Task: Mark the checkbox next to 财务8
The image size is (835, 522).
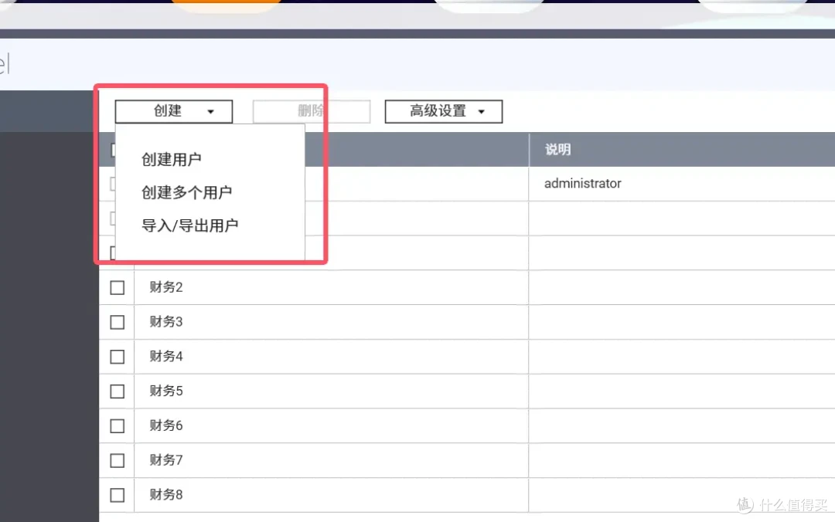Action: (118, 496)
